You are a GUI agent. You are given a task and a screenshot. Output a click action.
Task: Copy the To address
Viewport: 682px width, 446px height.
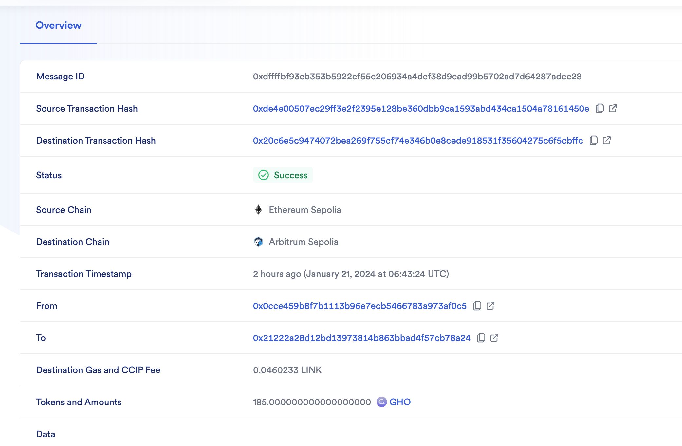coord(481,338)
